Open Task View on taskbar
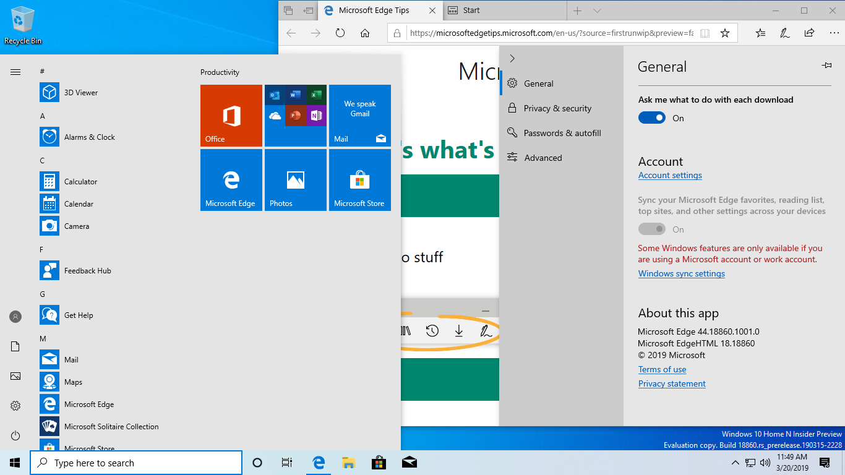 [x=287, y=463]
